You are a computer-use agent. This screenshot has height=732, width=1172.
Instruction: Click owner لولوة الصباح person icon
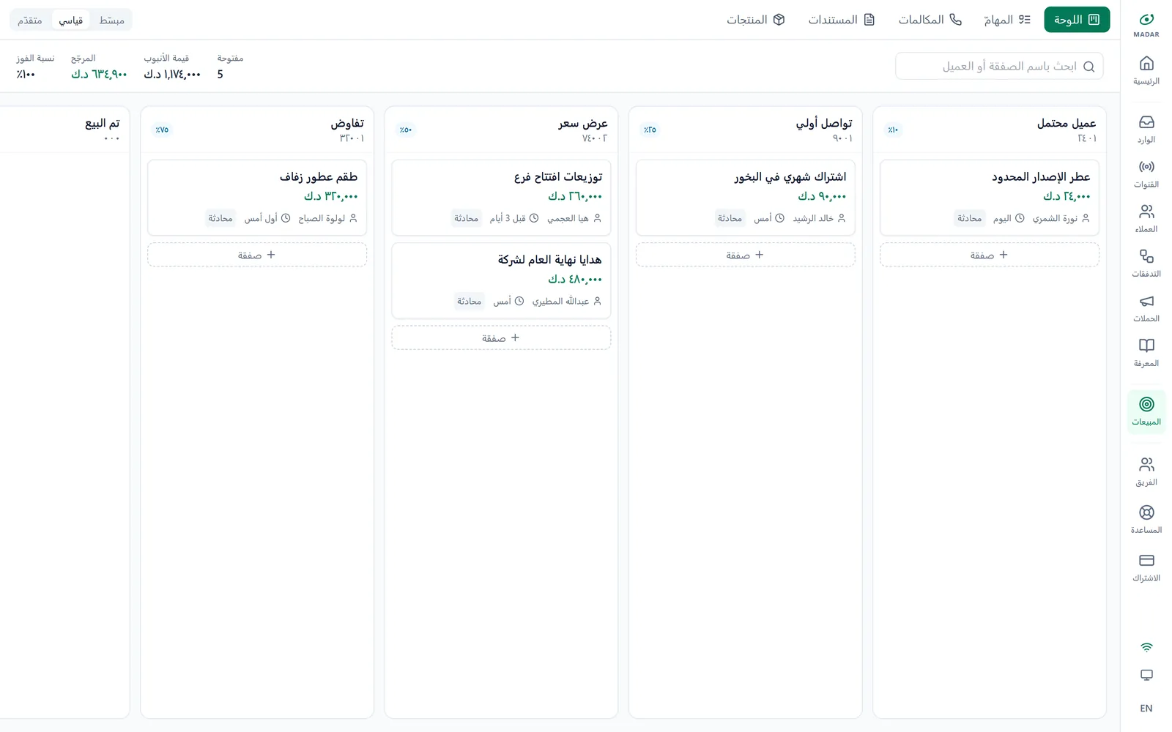click(x=353, y=218)
